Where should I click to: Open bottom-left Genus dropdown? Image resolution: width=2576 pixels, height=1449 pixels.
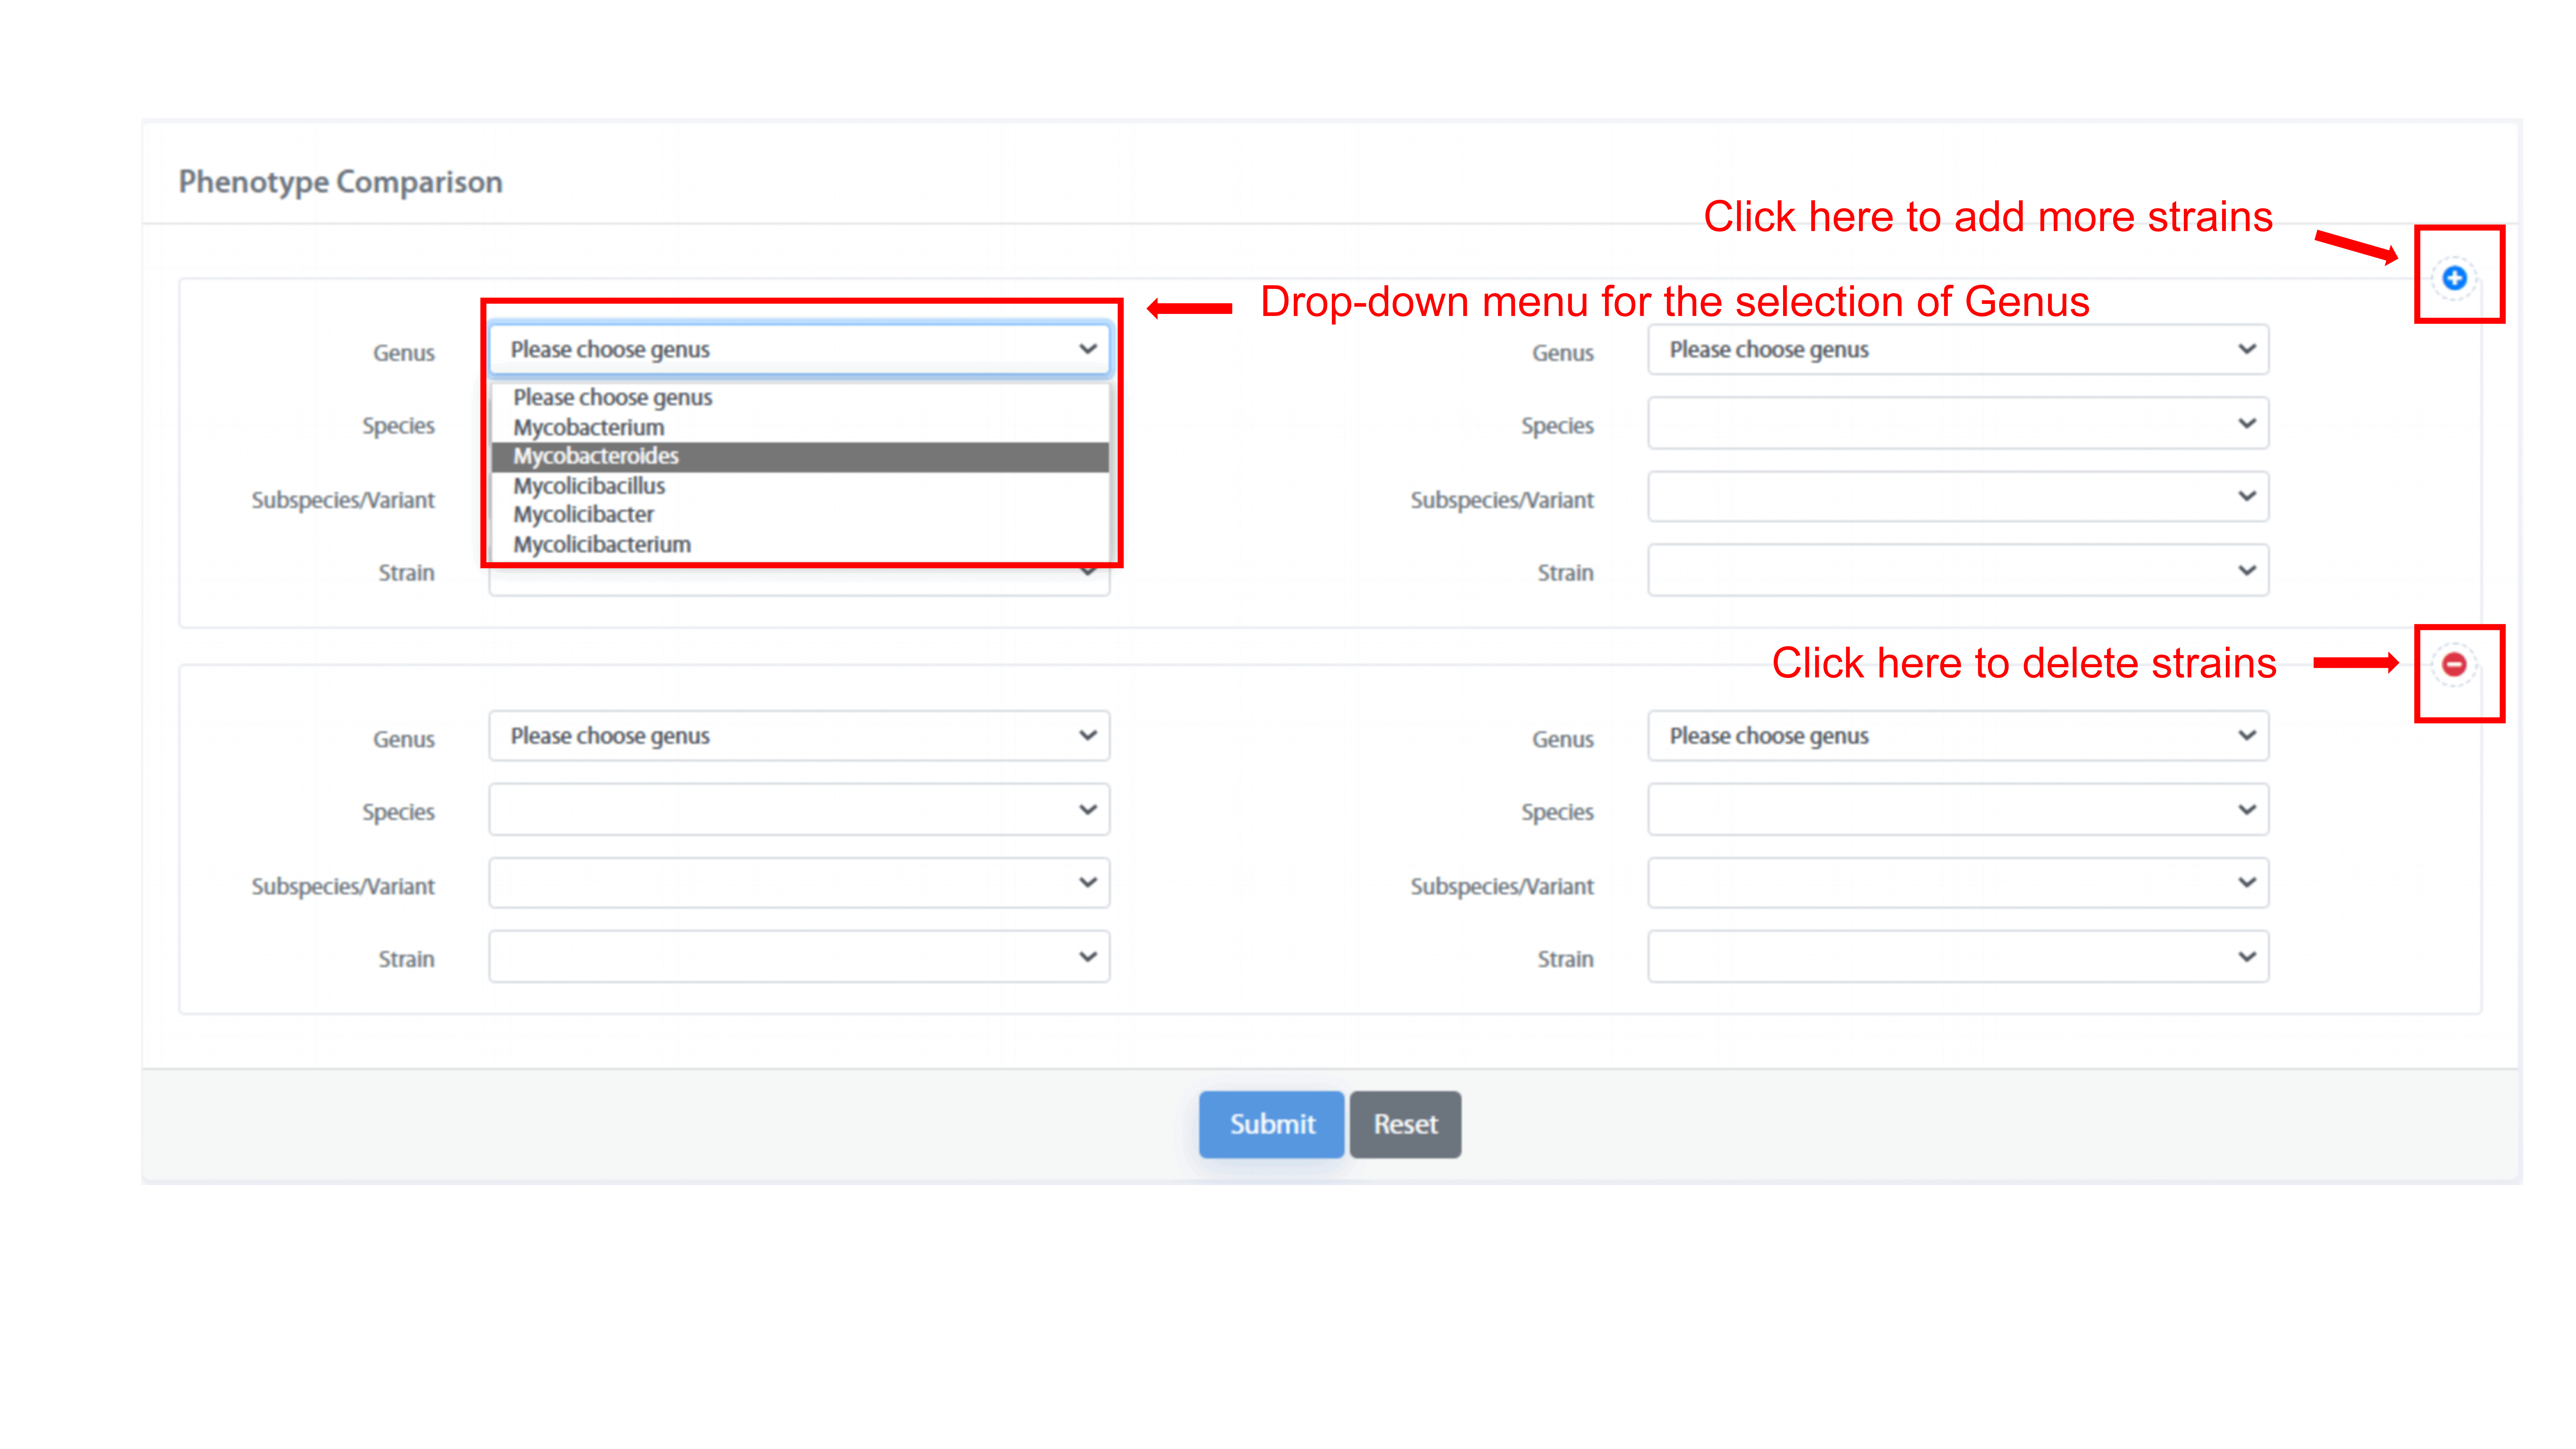pos(799,736)
